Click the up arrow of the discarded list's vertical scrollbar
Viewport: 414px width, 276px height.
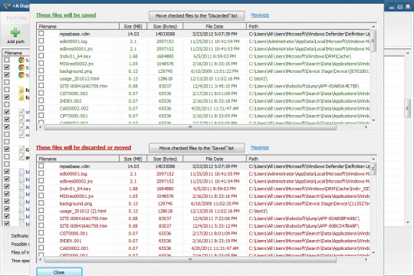(373, 159)
